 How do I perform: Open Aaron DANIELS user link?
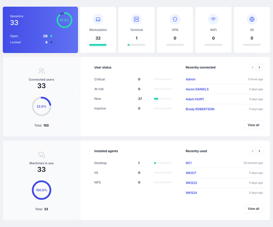coord(197,89)
